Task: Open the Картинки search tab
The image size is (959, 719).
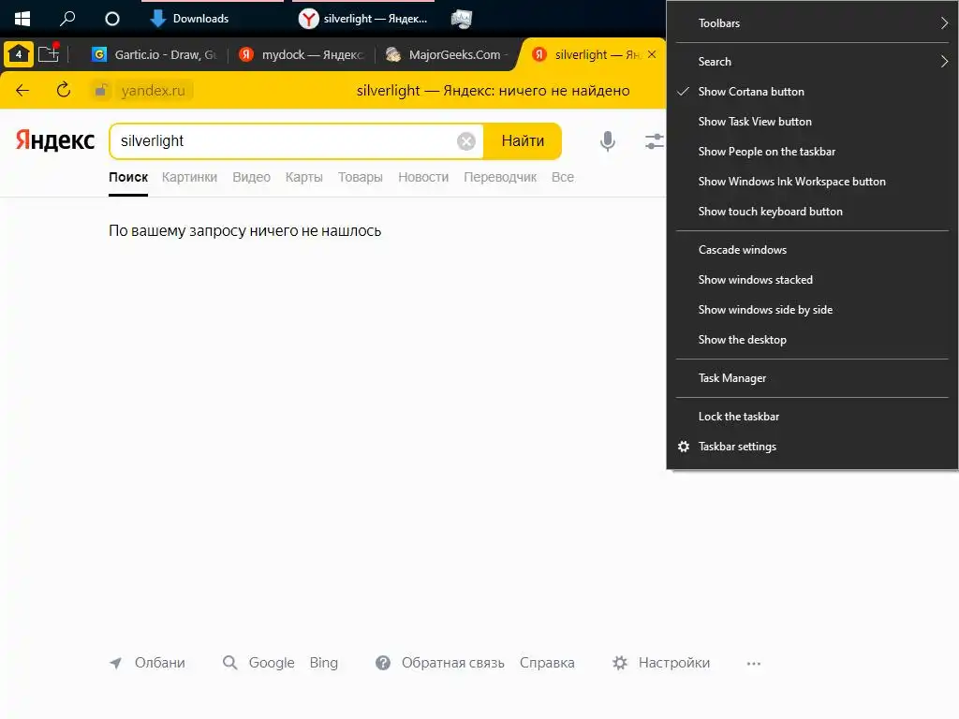Action: point(189,177)
